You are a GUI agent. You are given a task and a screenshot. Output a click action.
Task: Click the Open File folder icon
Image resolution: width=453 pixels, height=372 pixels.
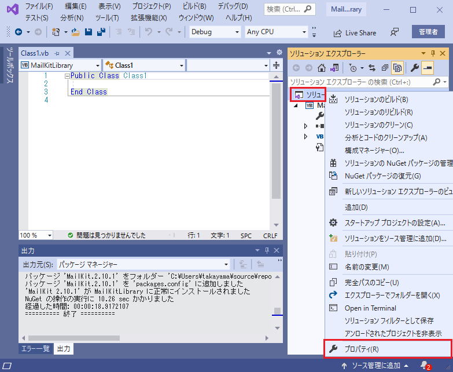tap(76, 32)
